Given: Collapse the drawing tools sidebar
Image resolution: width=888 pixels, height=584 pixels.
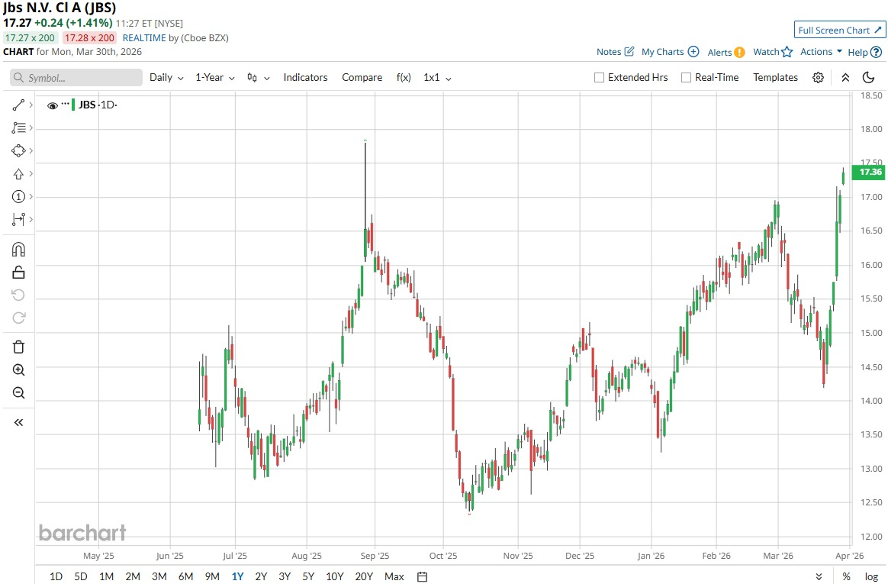Looking at the screenshot, I should pos(18,423).
